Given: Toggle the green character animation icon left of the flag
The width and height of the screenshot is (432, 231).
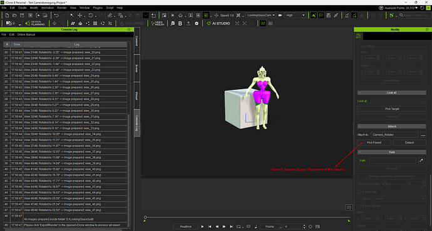Looking at the screenshot, I should [314, 16].
